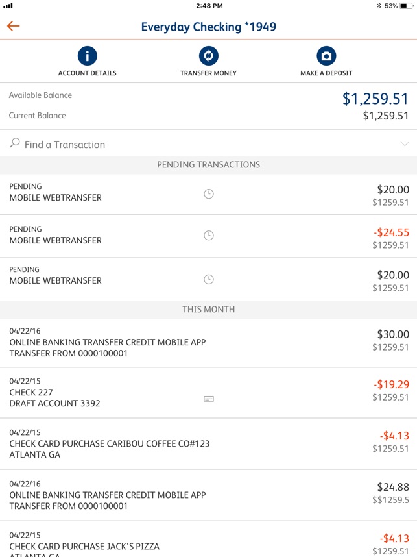
Task: Tap the Make a Deposit camera icon
Action: coord(326,56)
